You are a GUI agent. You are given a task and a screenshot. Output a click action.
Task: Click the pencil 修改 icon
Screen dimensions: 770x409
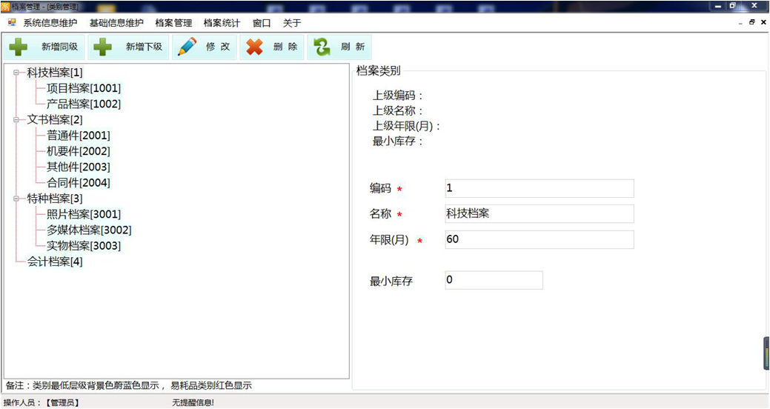[187, 47]
